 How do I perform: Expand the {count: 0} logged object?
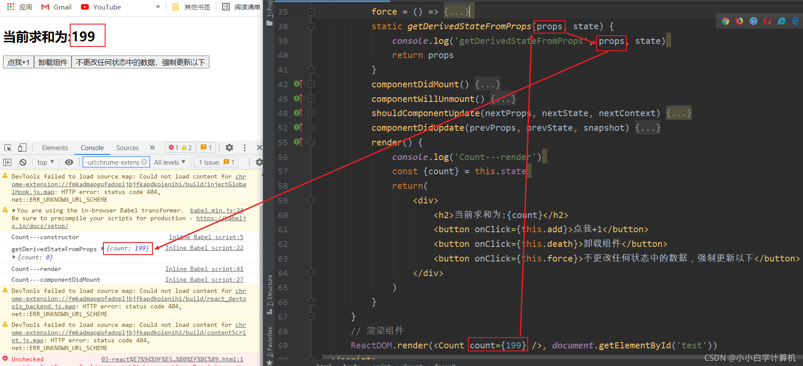14,257
